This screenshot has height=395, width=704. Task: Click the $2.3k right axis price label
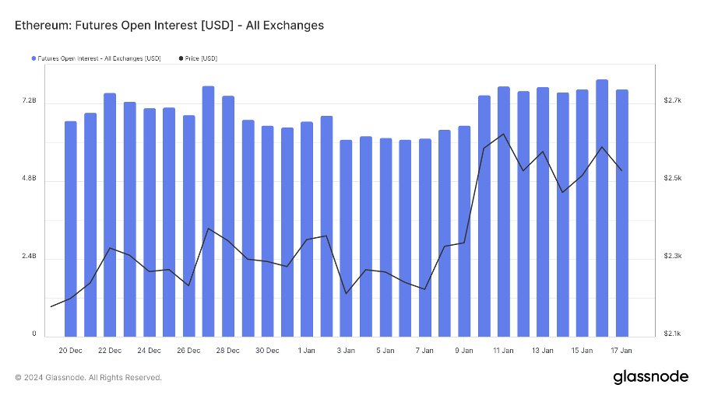[x=672, y=257]
